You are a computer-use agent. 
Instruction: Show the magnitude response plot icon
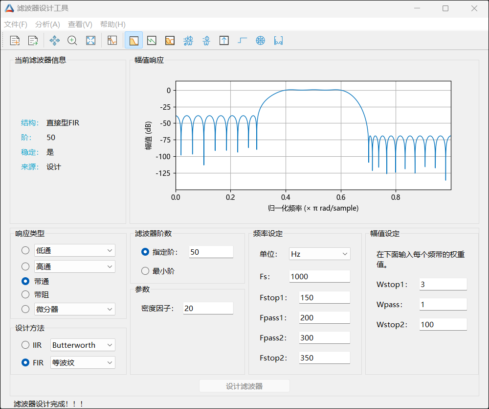click(x=133, y=41)
